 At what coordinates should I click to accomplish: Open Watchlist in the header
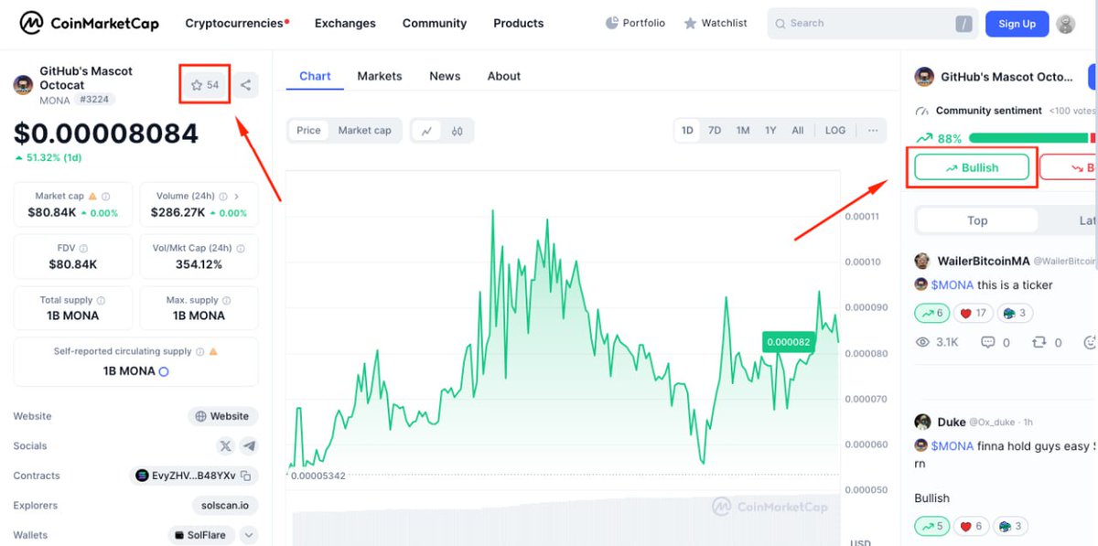[716, 23]
